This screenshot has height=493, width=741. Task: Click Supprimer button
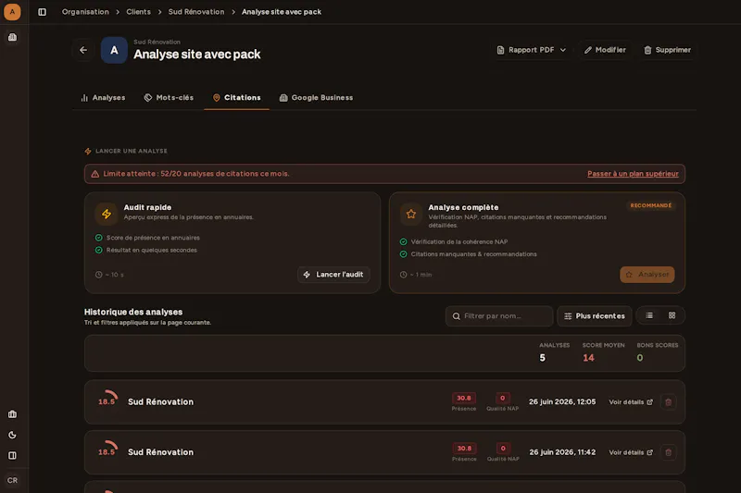[667, 50]
